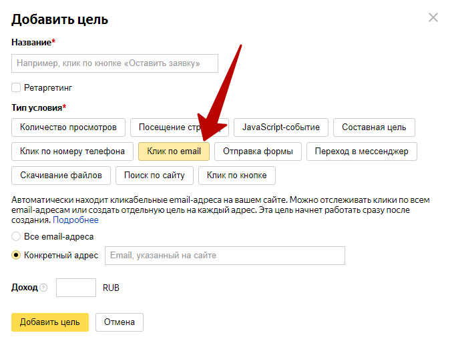Click the Название input field
This screenshot has width=450, height=343.
point(115,63)
